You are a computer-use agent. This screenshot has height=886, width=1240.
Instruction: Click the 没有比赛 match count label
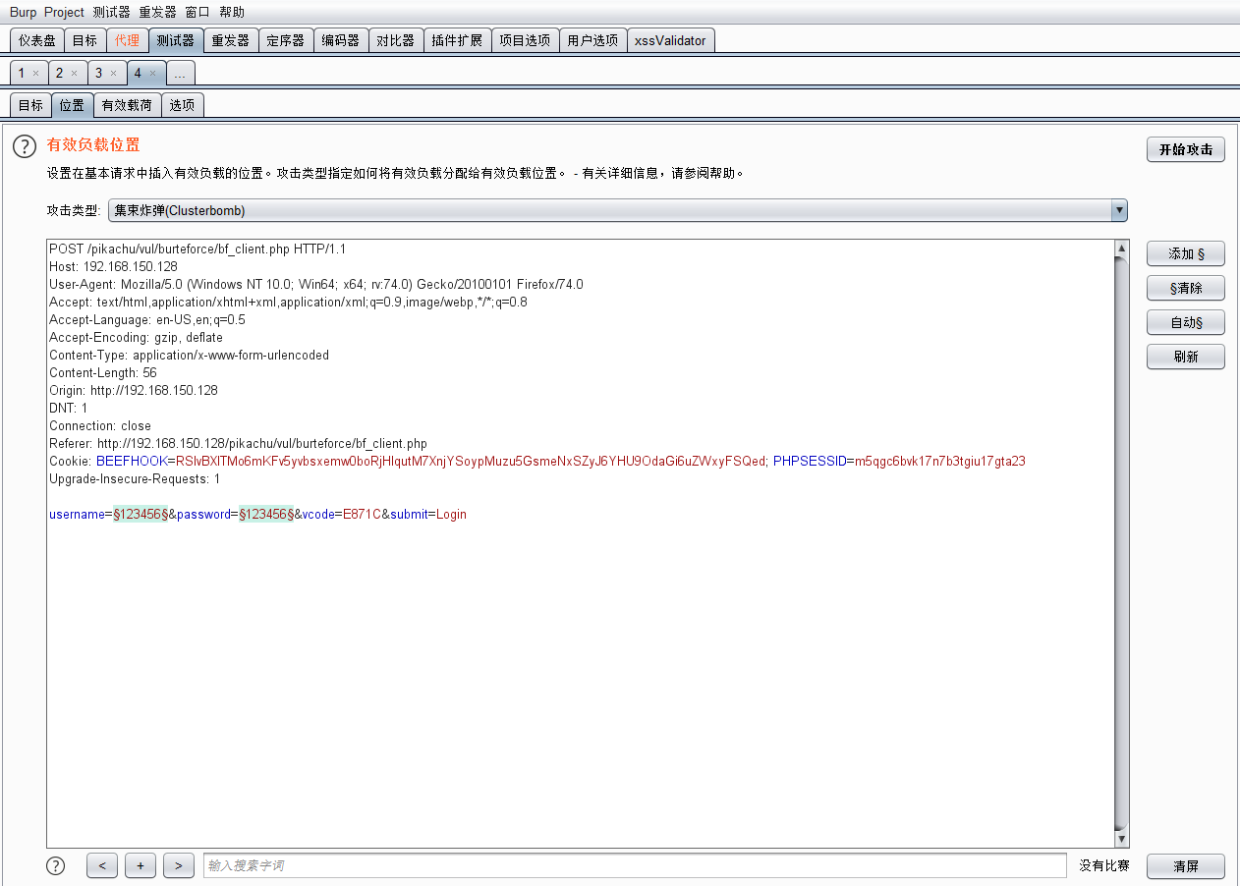pos(1104,865)
